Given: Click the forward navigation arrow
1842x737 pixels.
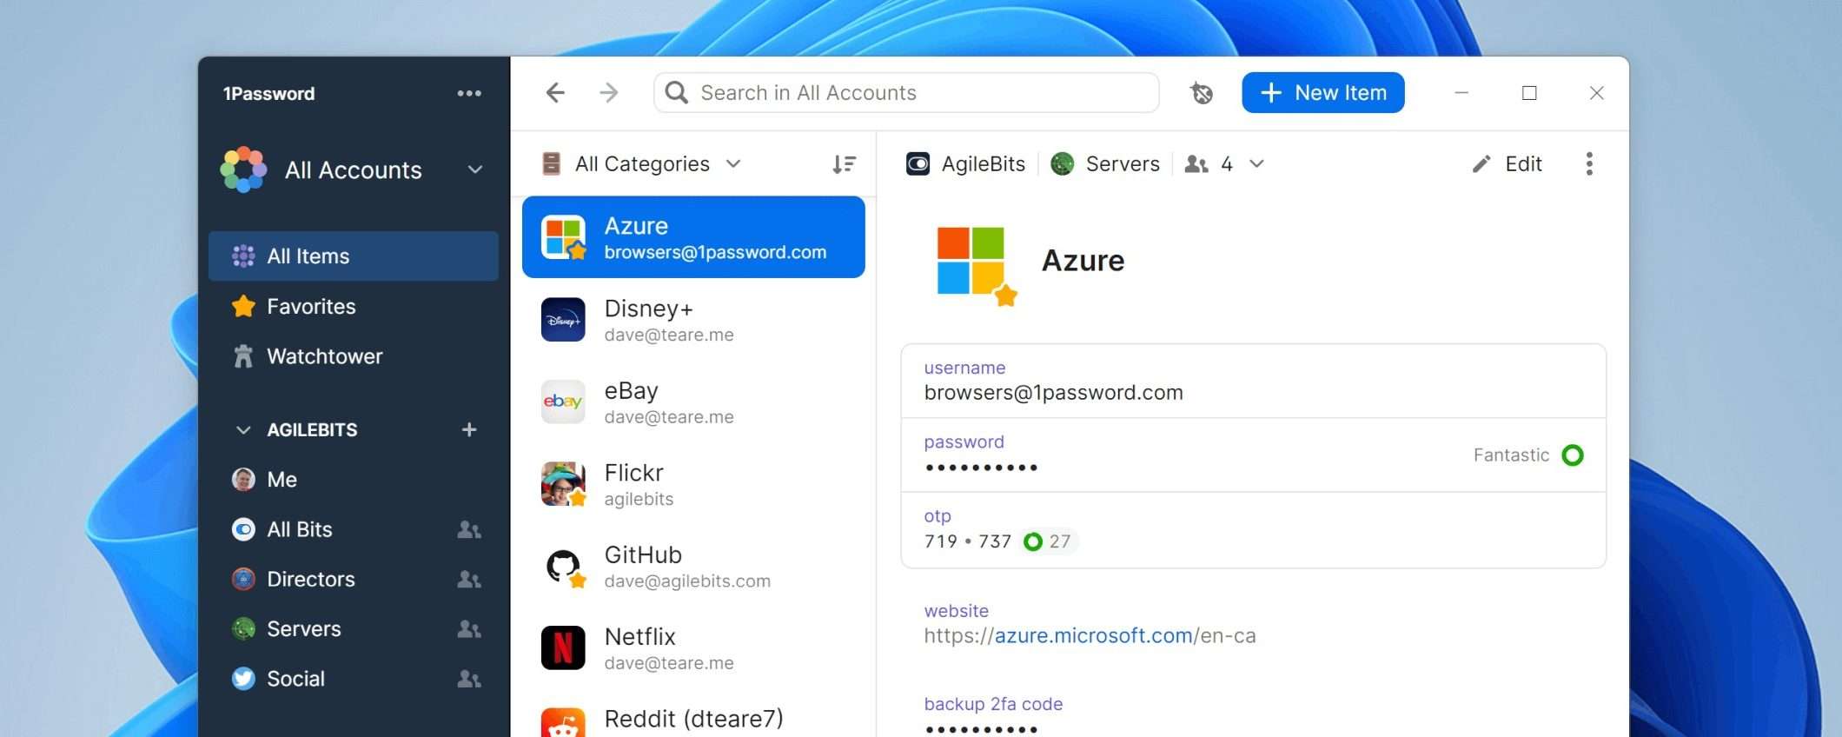Looking at the screenshot, I should point(609,93).
